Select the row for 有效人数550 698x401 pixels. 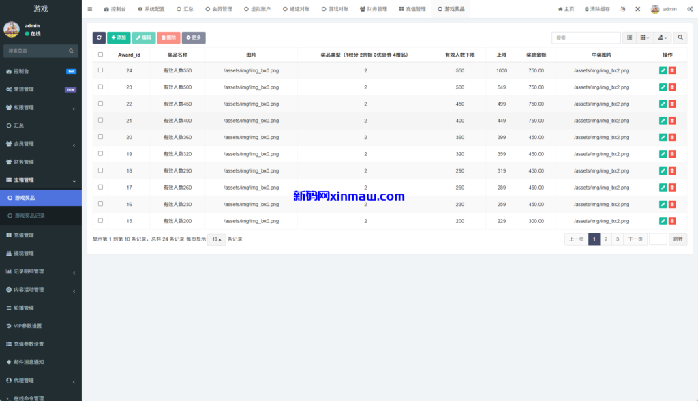pyautogui.click(x=99, y=70)
